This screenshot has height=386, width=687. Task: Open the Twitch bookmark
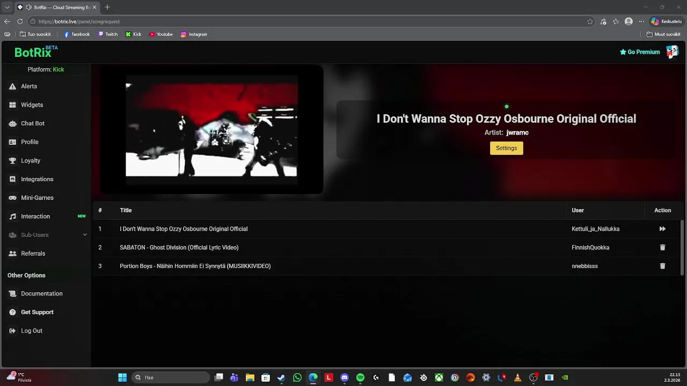[108, 34]
